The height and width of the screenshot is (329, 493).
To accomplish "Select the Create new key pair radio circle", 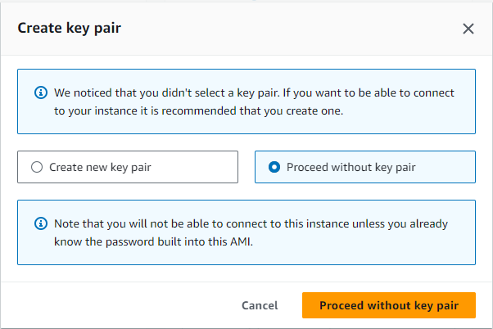I will [37, 167].
